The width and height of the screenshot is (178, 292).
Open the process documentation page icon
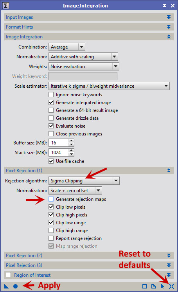coord(153,286)
